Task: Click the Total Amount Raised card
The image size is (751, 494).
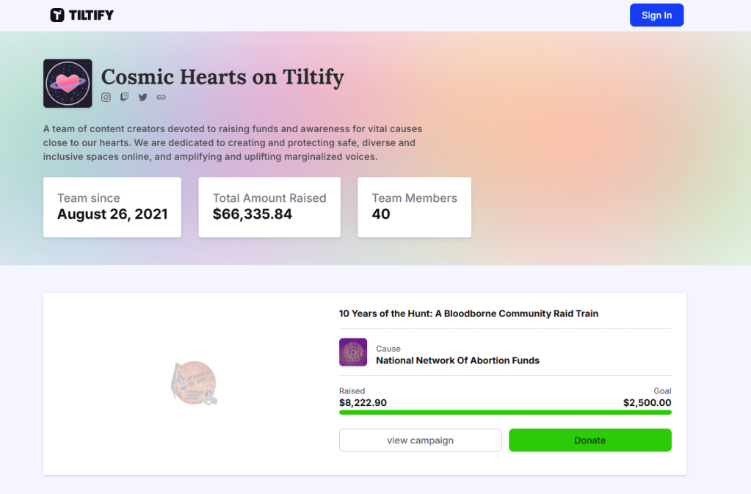Action: click(269, 207)
